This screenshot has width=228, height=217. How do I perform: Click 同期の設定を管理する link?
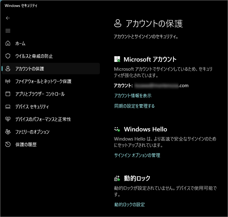tap(134, 106)
